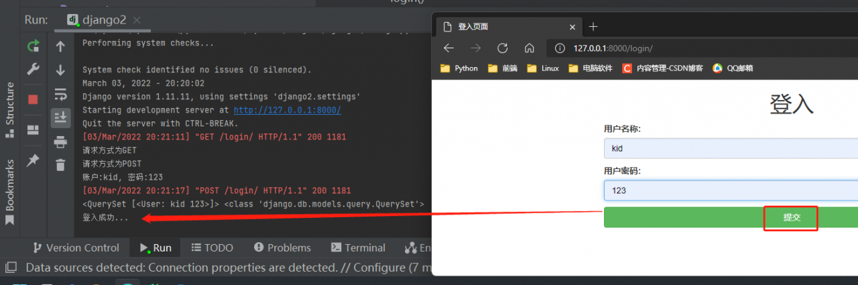The image size is (858, 285).
Task: Switch to the Run tool window
Action: click(x=156, y=247)
